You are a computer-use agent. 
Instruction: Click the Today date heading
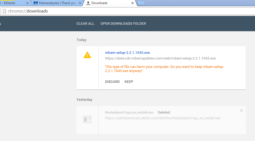click(81, 40)
